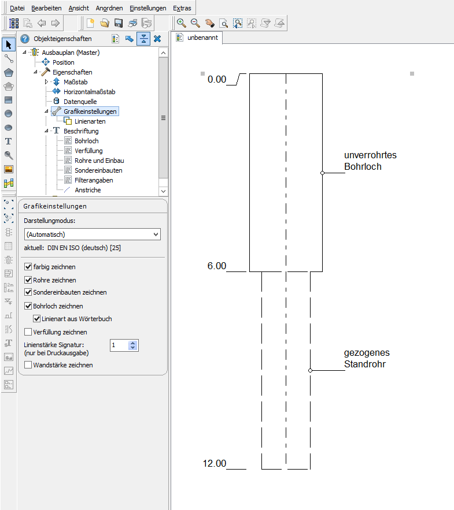Collapse the Ausbauplan (Master) node
The image size is (454, 510).
[24, 52]
